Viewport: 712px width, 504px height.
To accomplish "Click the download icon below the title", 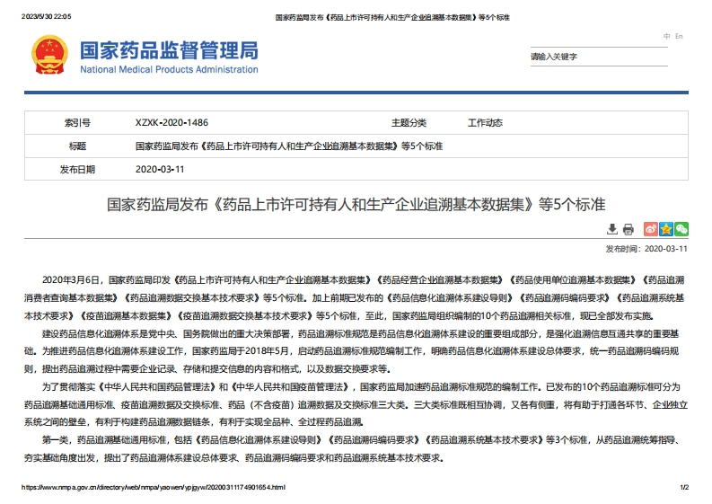I will point(612,229).
